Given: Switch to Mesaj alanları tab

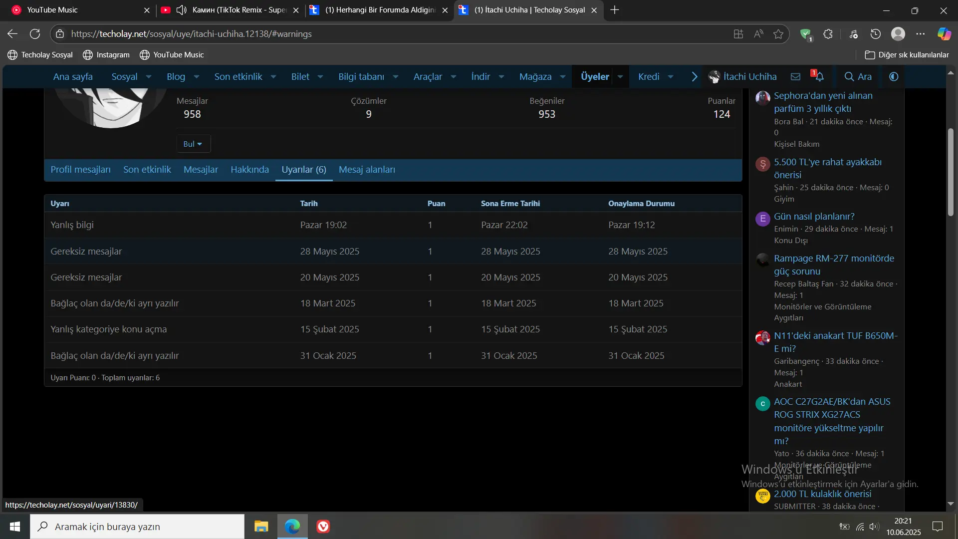Looking at the screenshot, I should [x=367, y=170].
